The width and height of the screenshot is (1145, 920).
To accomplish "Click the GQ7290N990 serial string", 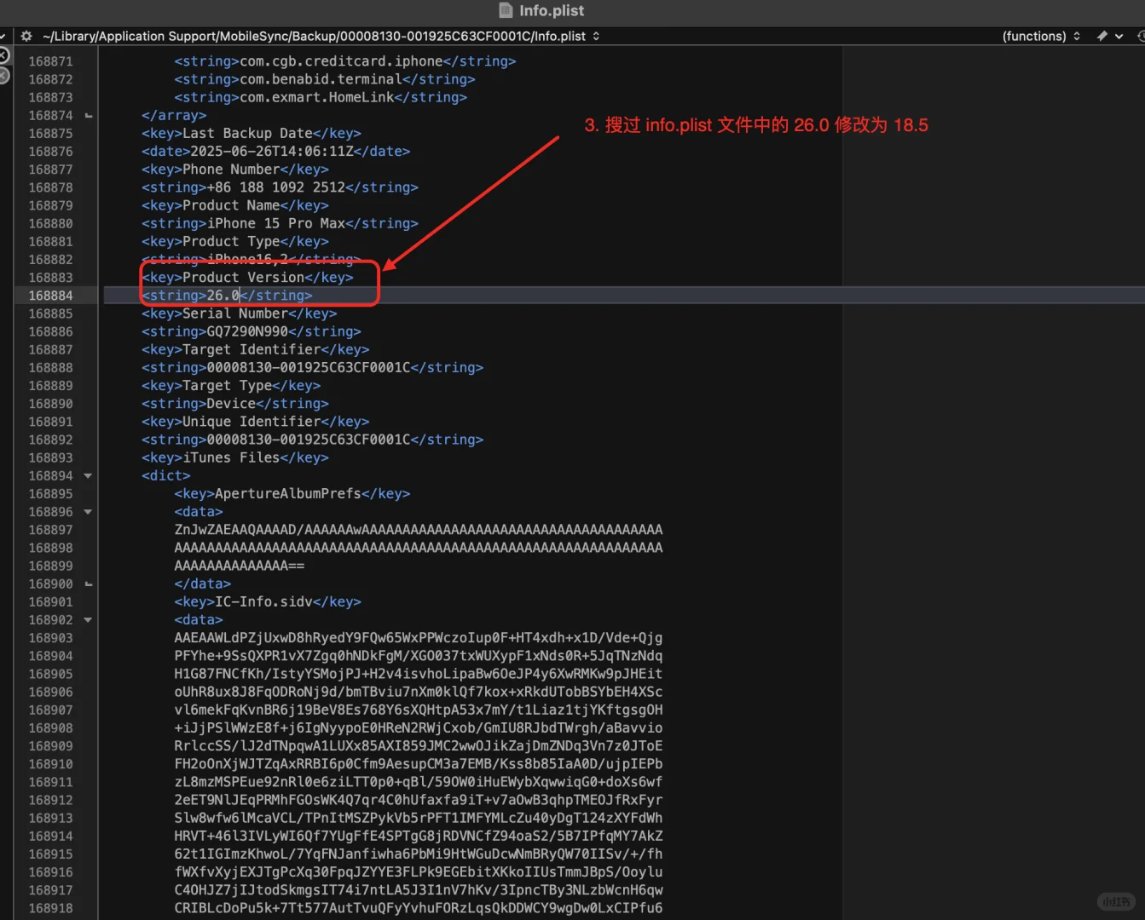I will pos(252,331).
